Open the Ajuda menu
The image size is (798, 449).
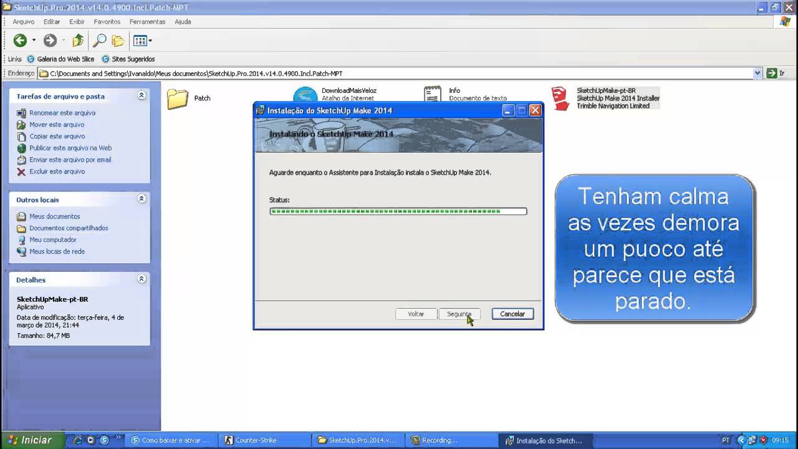pos(183,21)
